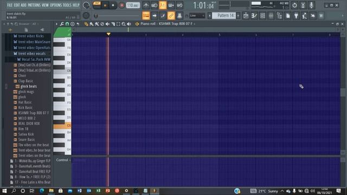Click the microphone recording icon

311,5
